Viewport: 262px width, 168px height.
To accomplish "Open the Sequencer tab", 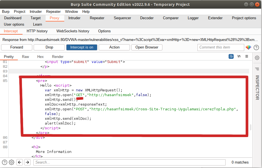I will [122, 18].
